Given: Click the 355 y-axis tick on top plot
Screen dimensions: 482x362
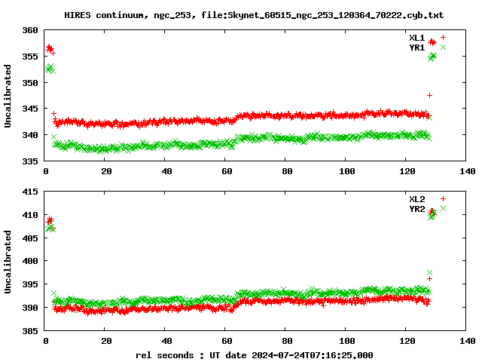Looking at the screenshot, I should (x=30, y=57).
